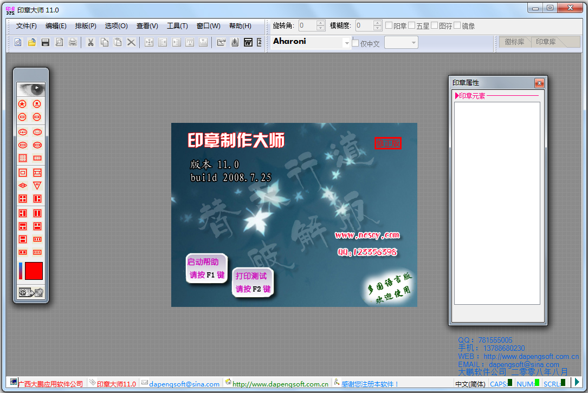Delete with the X toolbar icon
The height and width of the screenshot is (393, 588).
tap(131, 42)
